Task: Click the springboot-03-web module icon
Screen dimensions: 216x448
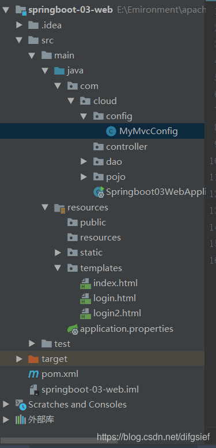Action: [x=21, y=10]
